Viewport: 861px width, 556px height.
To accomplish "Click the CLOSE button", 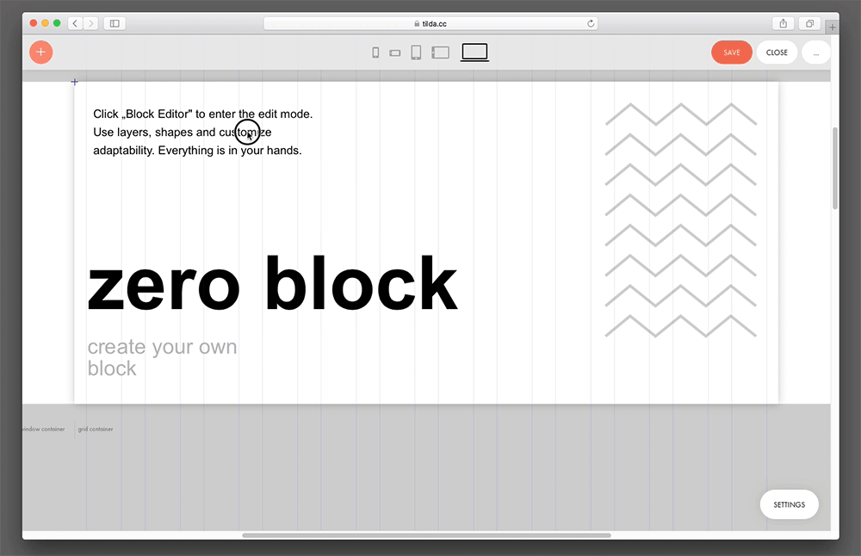I will [777, 52].
